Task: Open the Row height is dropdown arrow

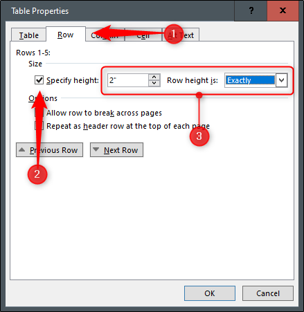Action: 281,80
